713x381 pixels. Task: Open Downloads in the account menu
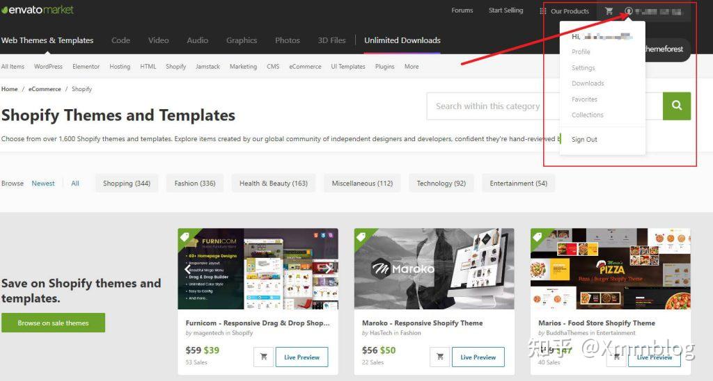point(588,83)
